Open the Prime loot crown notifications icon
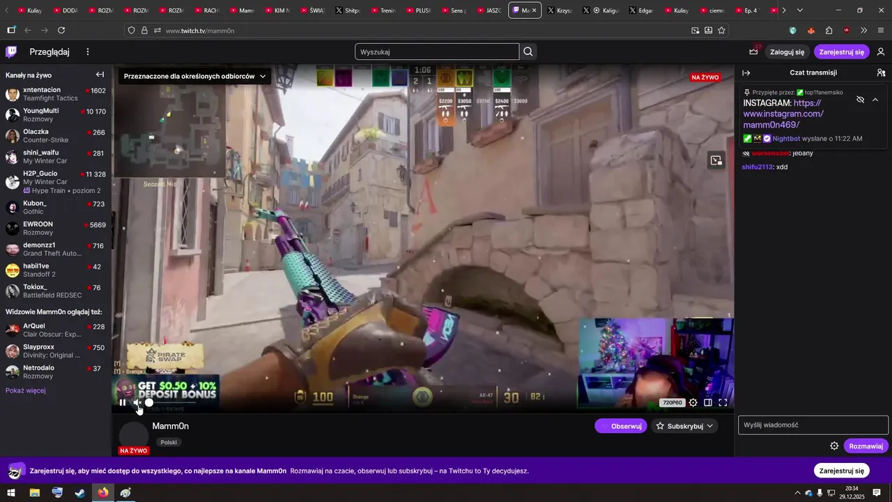The image size is (892, 502). coord(754,52)
